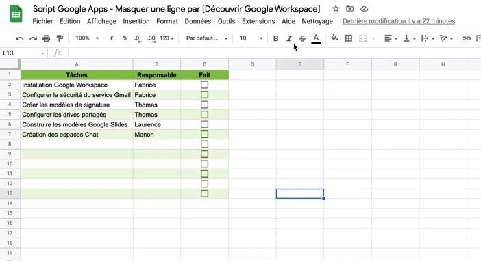This screenshot has height=261, width=481.
Task: Toggle strikethrough formatting
Action: tap(302, 38)
